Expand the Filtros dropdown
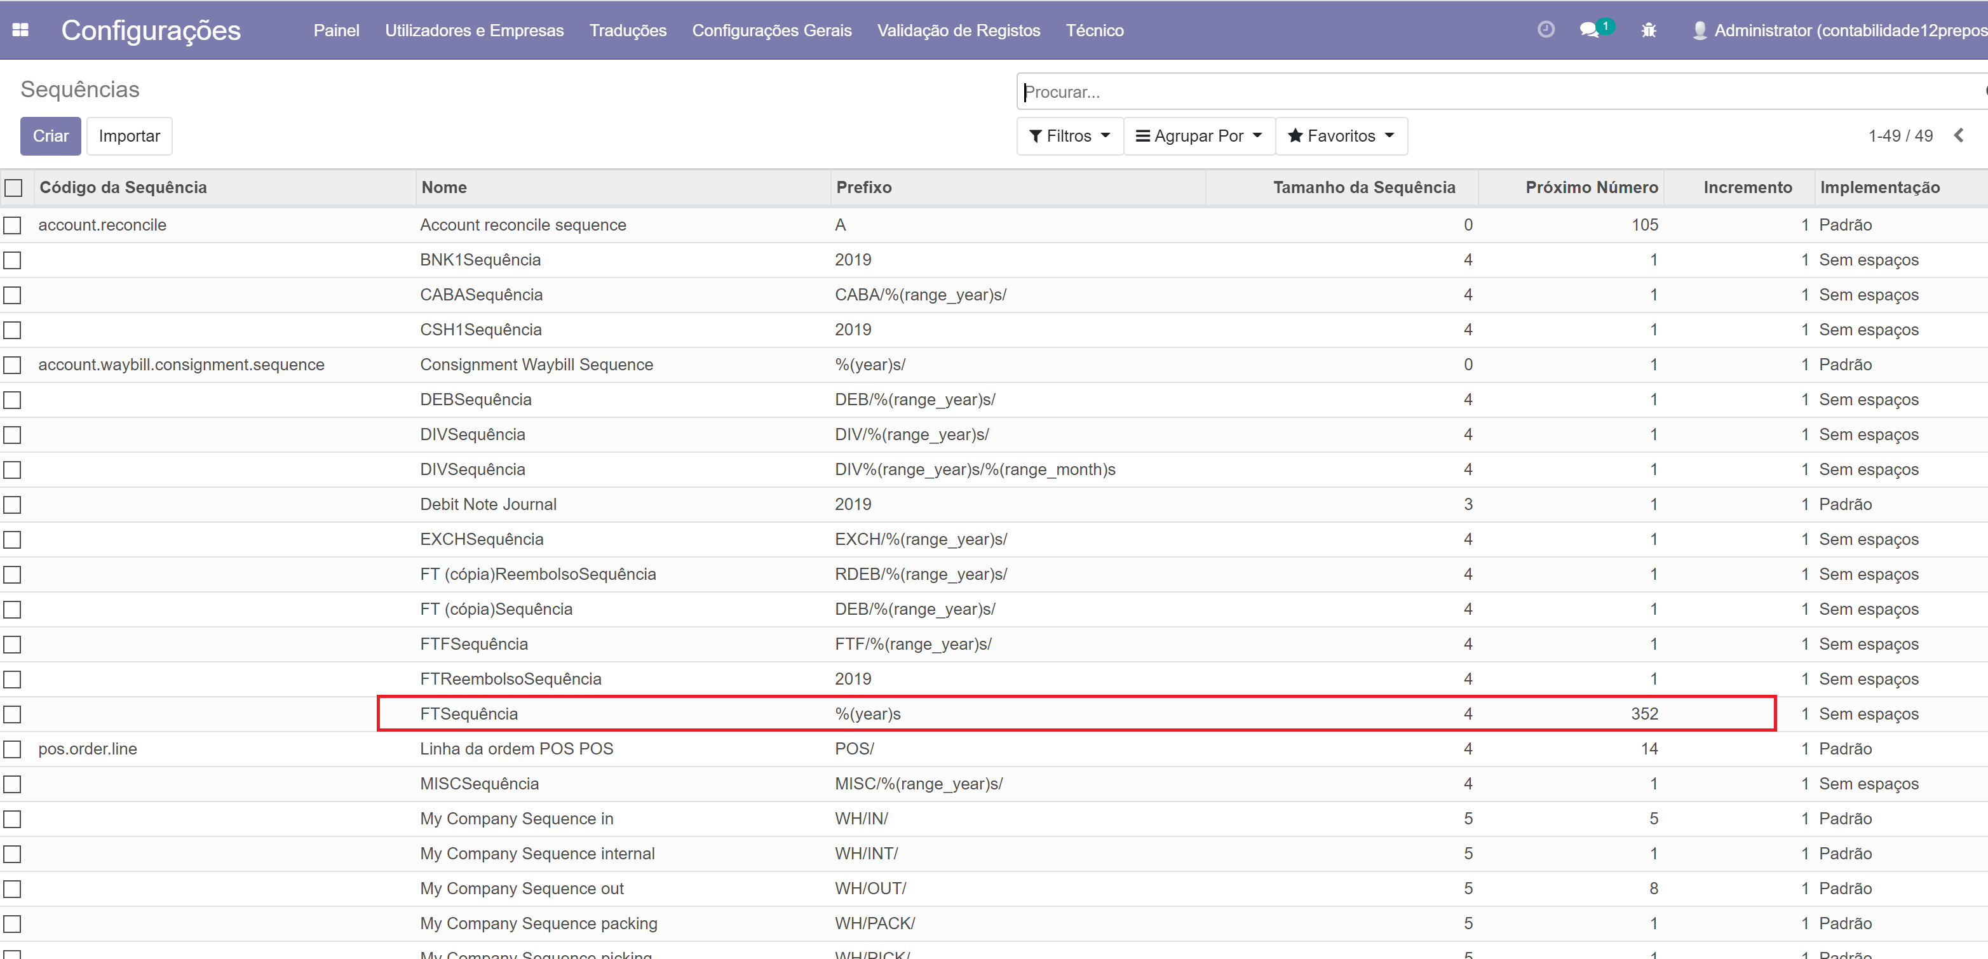This screenshot has width=1988, height=959. pos(1070,136)
